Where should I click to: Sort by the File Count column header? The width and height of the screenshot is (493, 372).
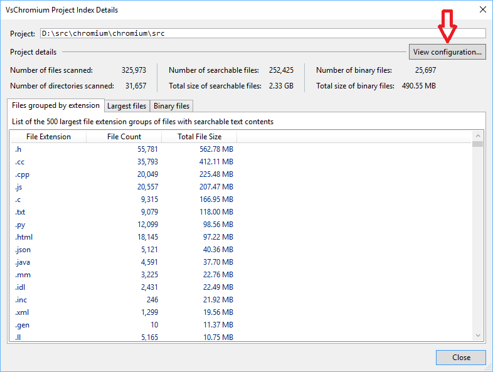click(x=124, y=137)
